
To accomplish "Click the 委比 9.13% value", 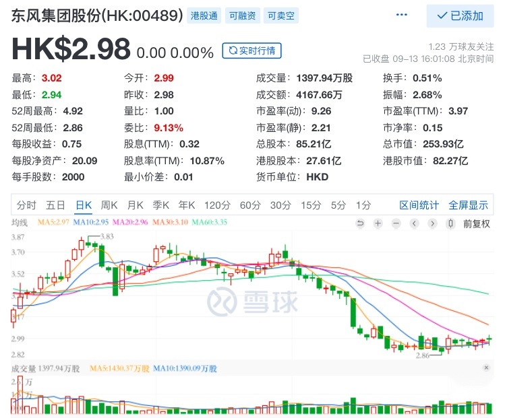I will coord(169,128).
